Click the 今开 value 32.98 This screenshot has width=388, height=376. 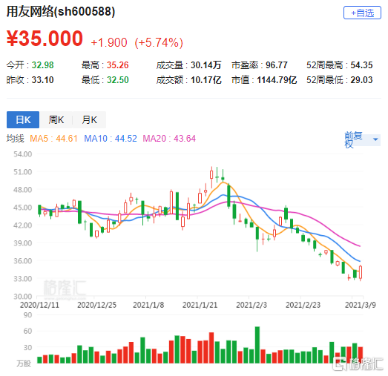tap(42, 65)
